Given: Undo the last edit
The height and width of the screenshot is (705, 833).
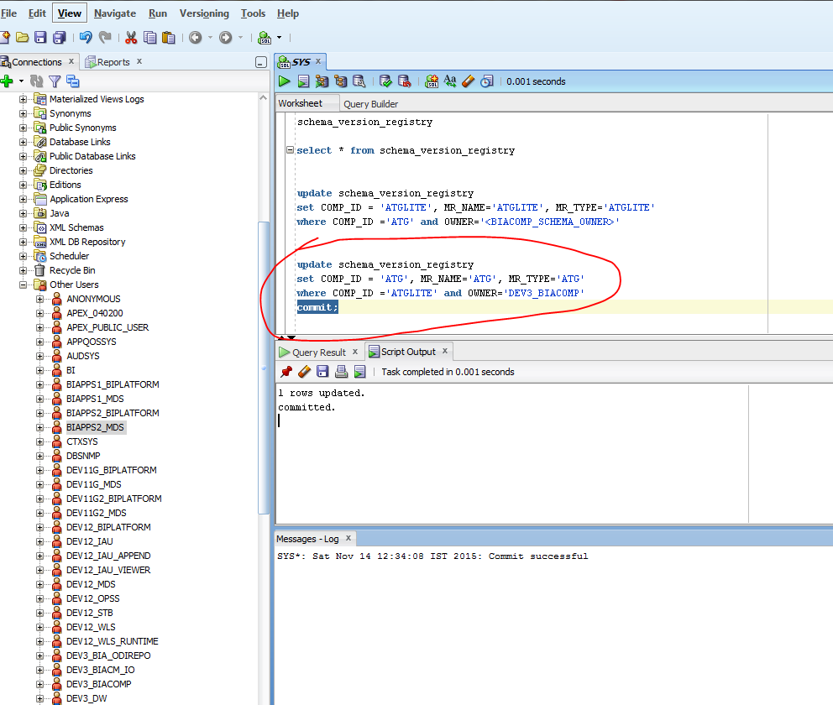Looking at the screenshot, I should coord(86,37).
